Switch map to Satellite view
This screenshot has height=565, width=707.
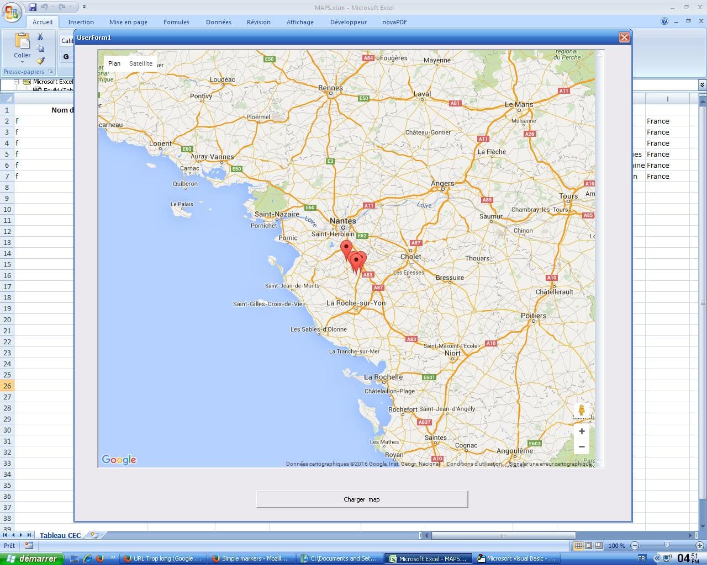[141, 63]
